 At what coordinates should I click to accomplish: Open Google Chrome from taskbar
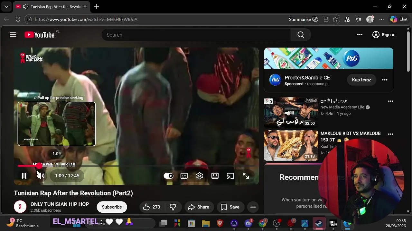click(262, 223)
